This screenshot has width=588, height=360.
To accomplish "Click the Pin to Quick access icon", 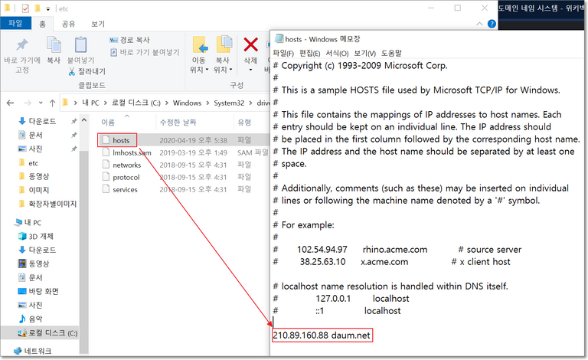I will click(x=21, y=44).
